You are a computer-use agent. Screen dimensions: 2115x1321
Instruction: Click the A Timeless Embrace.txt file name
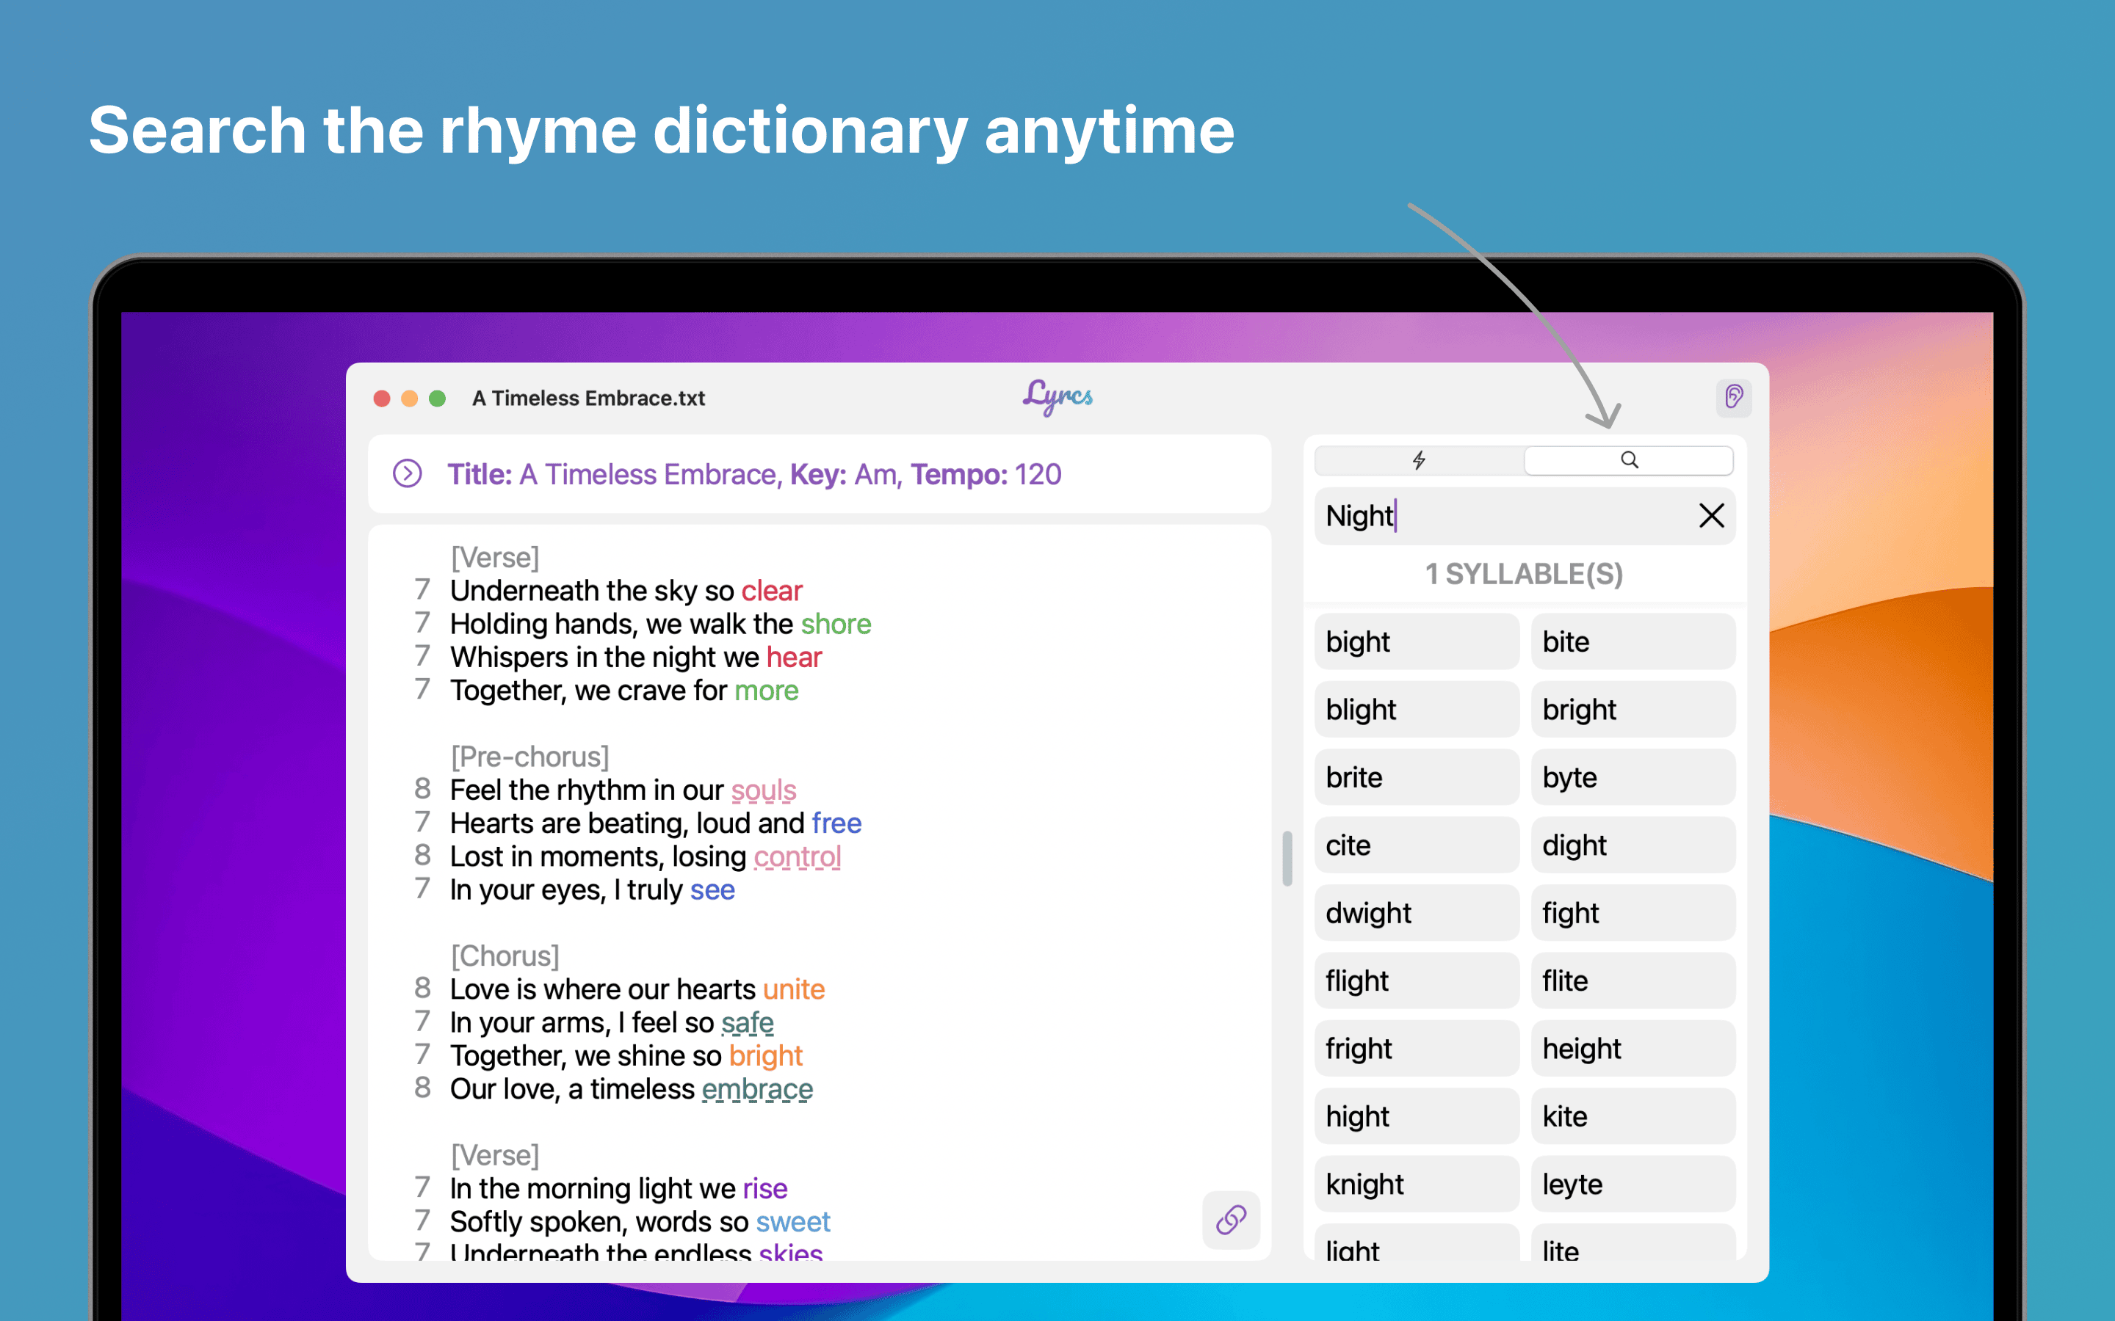pyautogui.click(x=588, y=398)
